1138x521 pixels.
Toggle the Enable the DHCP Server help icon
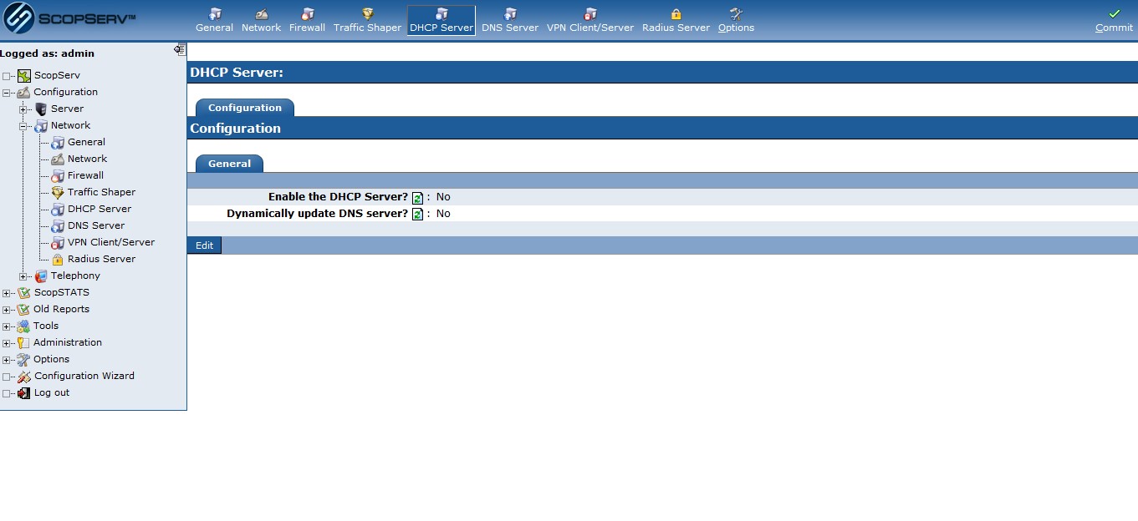[x=417, y=198]
